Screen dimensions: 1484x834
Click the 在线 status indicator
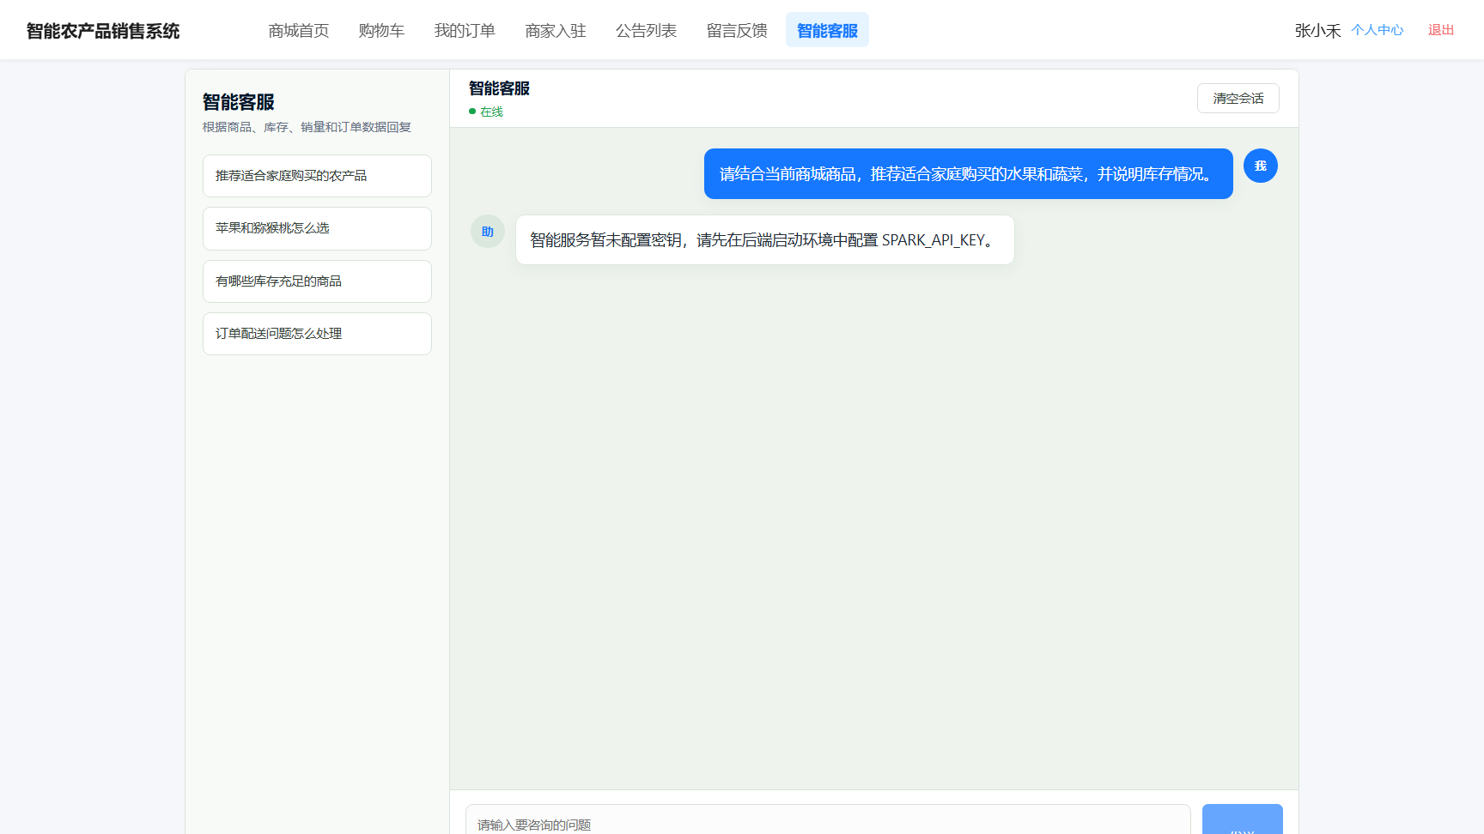[x=486, y=112]
